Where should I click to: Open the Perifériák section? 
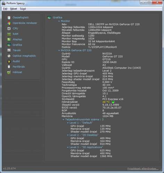point(19,67)
